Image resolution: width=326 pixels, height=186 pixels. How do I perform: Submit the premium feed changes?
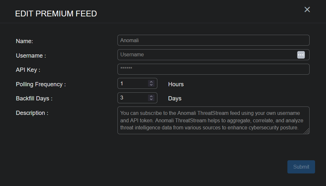tap(301, 167)
